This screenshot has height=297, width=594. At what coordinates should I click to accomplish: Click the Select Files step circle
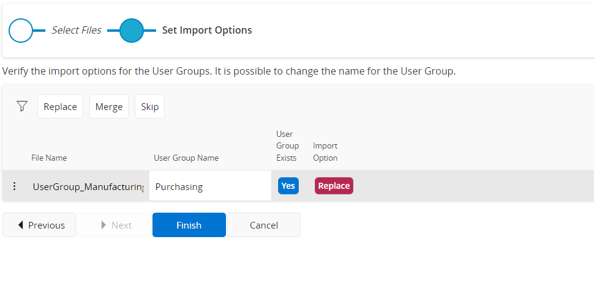pos(20,31)
